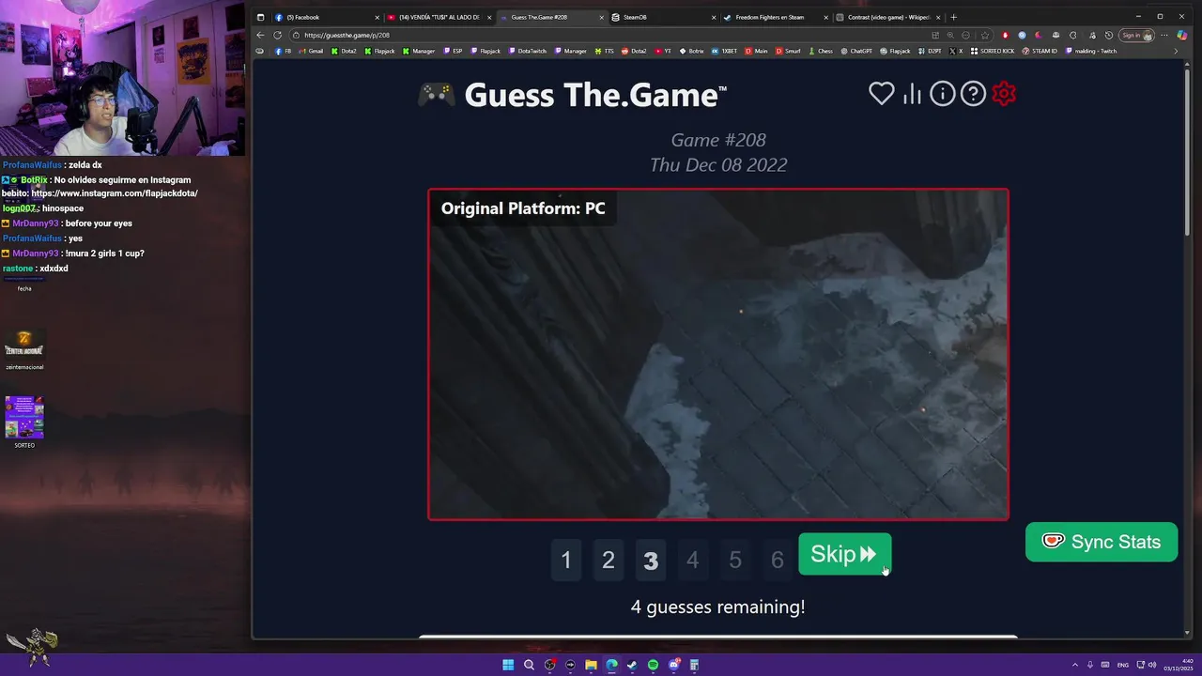Click the ENG language indicator in tray

click(x=1123, y=665)
